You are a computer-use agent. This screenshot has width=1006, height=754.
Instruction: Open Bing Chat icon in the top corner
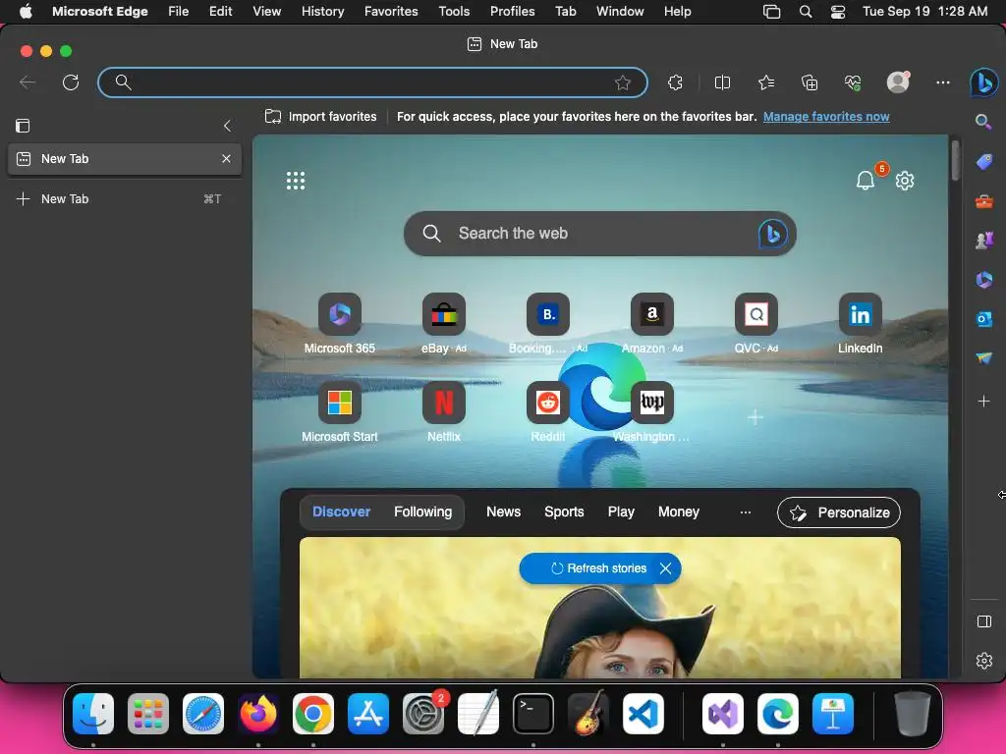coord(983,82)
